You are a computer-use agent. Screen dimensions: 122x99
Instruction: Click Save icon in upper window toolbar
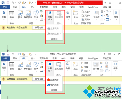8,3
